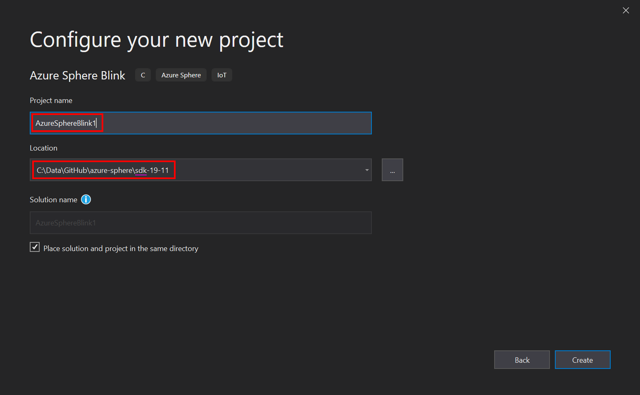Expand the Location dropdown arrow
640x395 pixels.
coord(367,170)
